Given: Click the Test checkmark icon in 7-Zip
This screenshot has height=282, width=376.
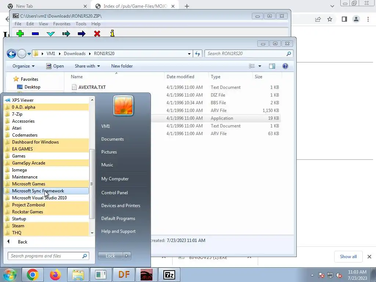Looking at the screenshot, I should [51, 34].
